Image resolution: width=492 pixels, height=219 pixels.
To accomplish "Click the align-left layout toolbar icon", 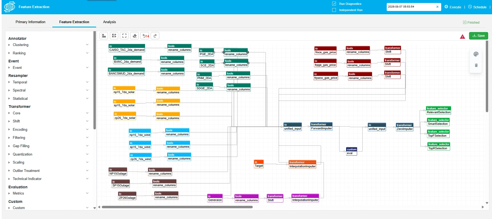I will [x=104, y=36].
